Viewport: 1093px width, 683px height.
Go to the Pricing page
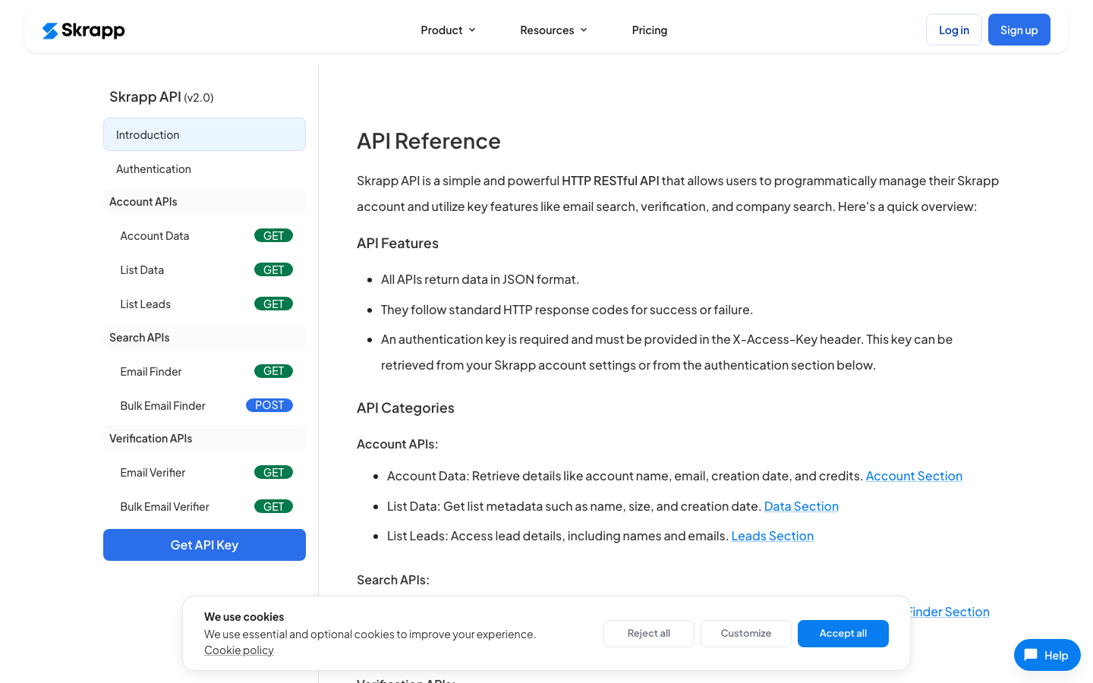(650, 30)
